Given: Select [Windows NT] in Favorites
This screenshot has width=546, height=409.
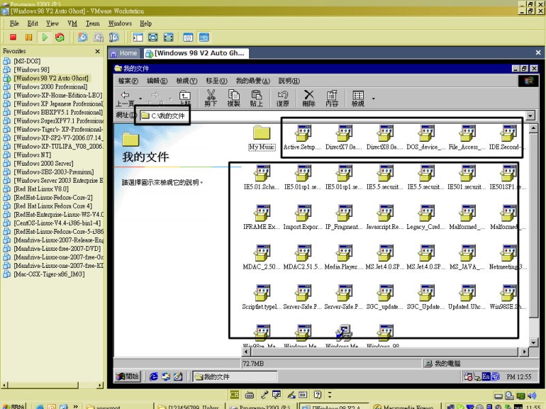Looking at the screenshot, I should (x=32, y=155).
